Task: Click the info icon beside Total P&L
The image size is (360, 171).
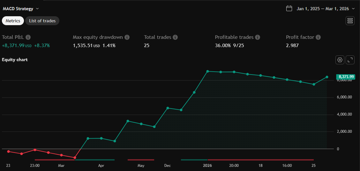Action: (28, 37)
